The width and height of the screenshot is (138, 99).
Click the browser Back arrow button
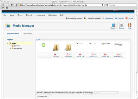[3, 5]
